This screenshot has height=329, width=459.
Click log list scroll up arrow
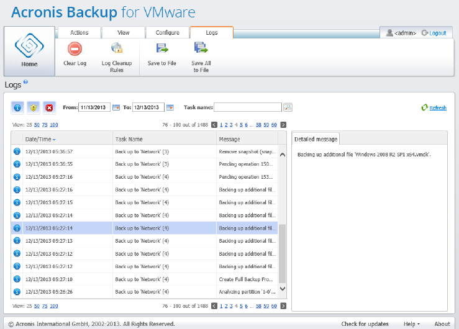click(x=283, y=155)
